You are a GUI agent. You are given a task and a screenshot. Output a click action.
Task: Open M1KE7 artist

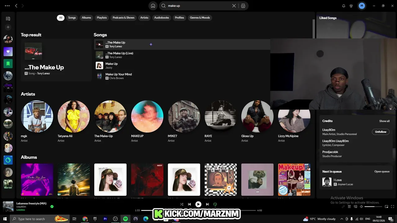pyautogui.click(x=184, y=121)
